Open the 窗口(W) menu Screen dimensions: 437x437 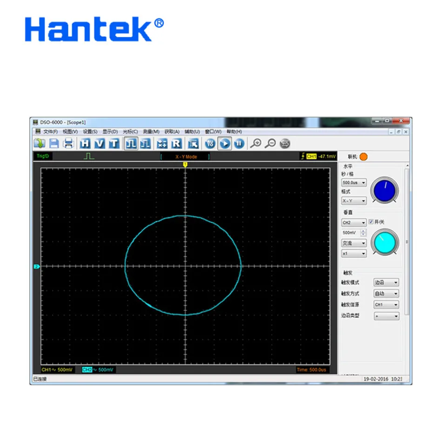pos(213,132)
